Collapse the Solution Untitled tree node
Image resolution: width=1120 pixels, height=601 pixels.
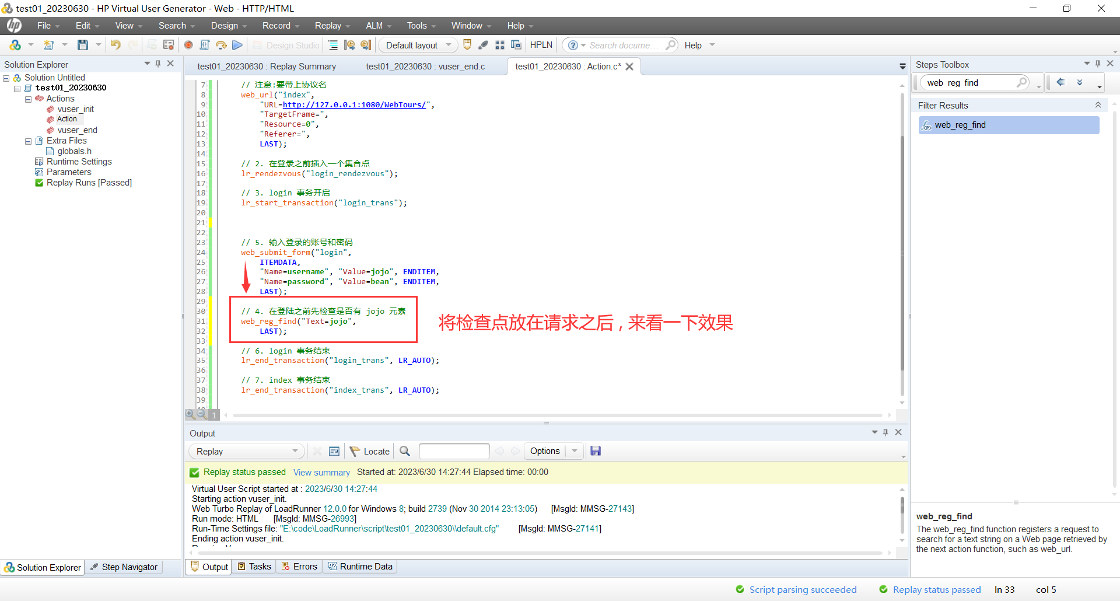click(x=6, y=78)
